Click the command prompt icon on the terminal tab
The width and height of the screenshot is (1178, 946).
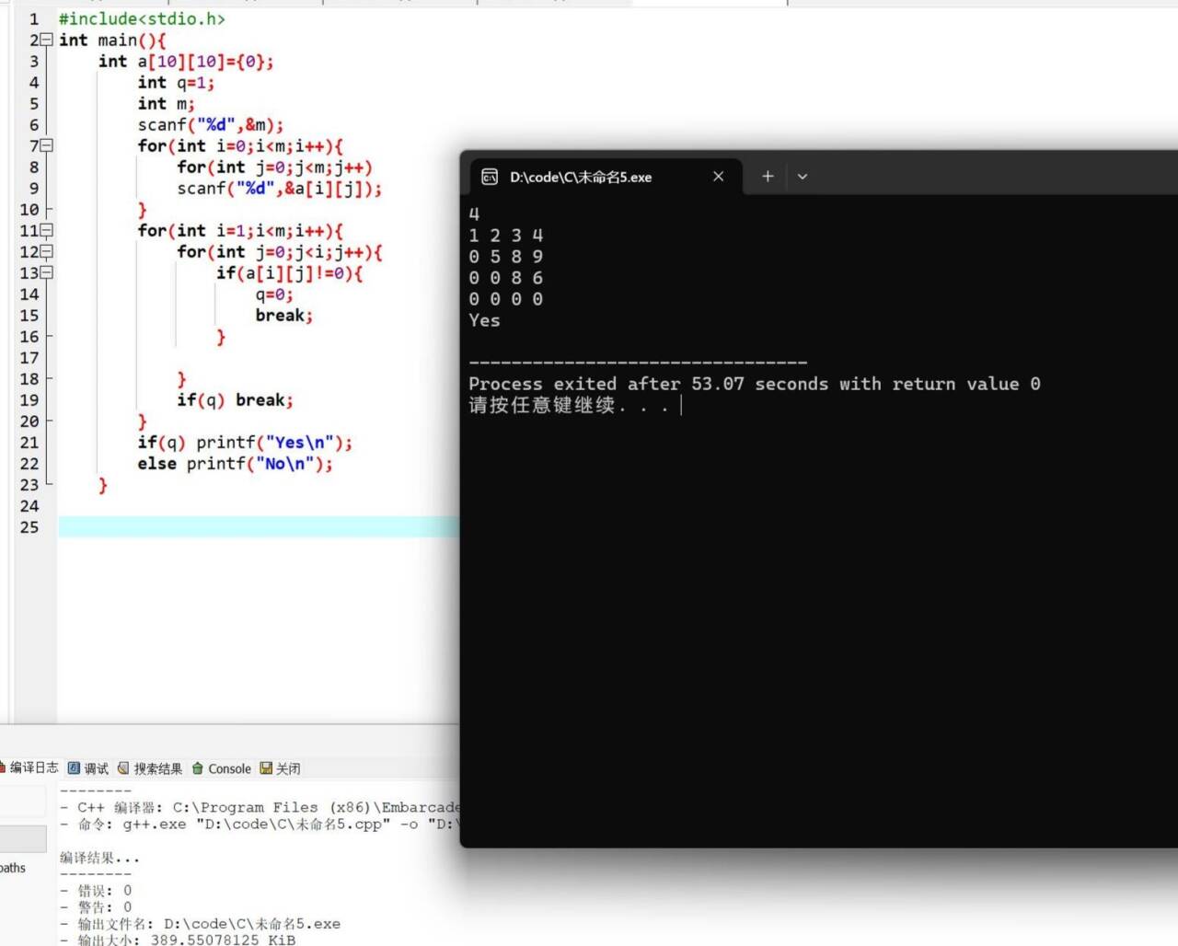[489, 176]
